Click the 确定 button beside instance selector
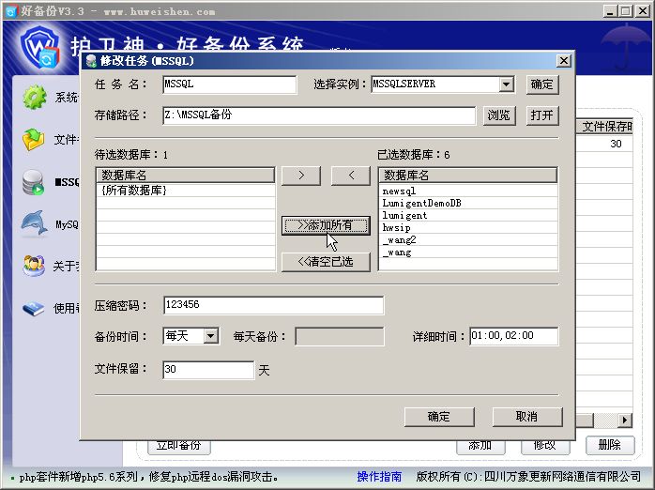This screenshot has height=490, width=655. point(541,84)
